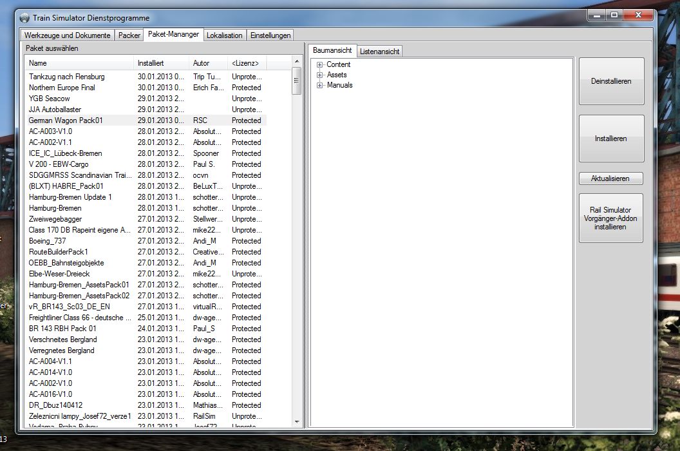Select Assets label in tree view
The height and width of the screenshot is (451, 680).
pos(337,75)
